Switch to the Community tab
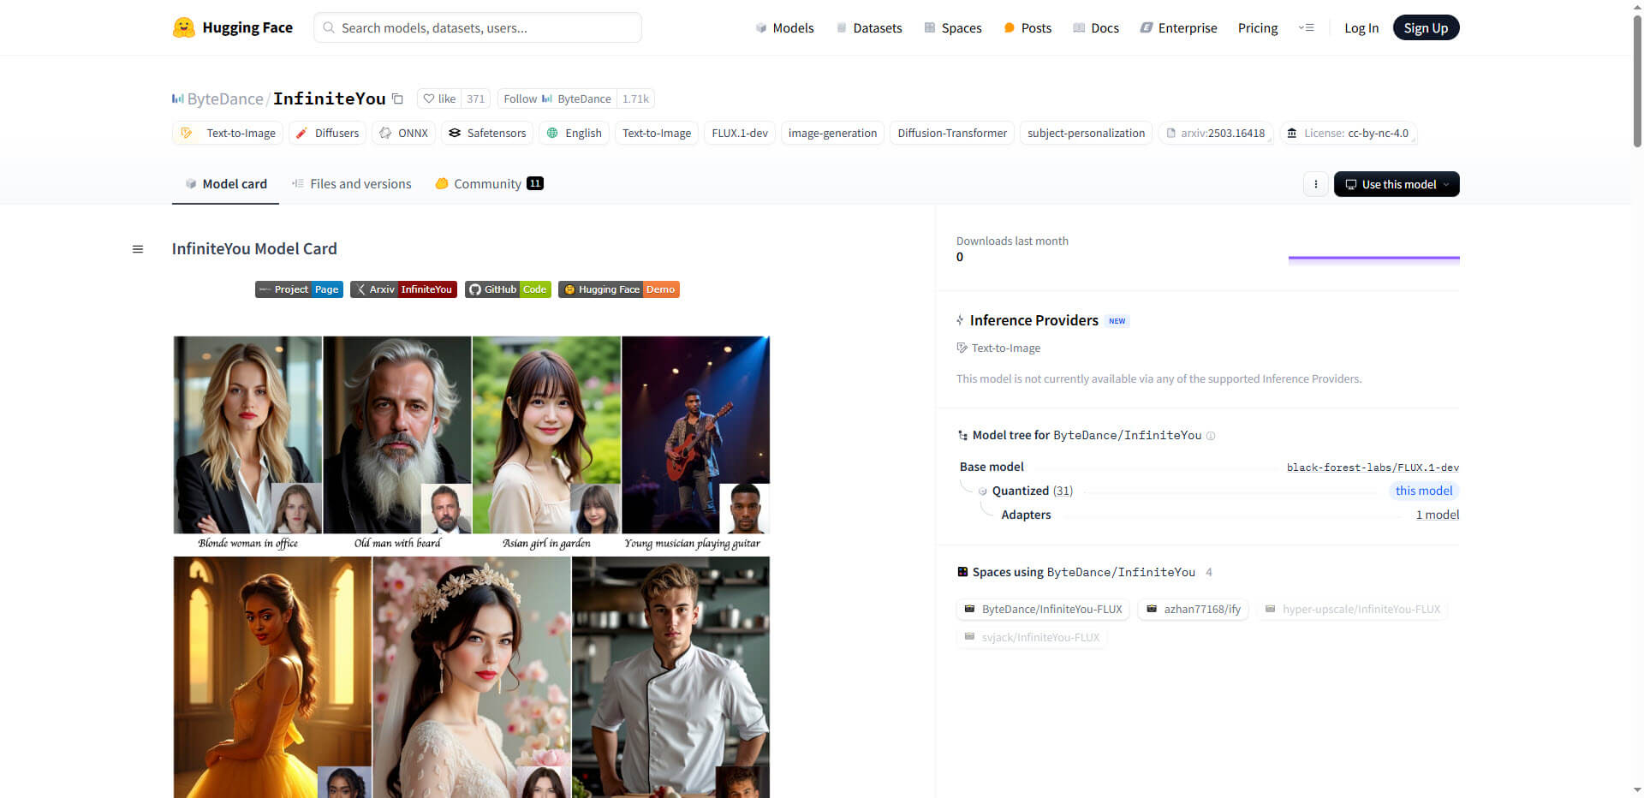The width and height of the screenshot is (1644, 798). (489, 184)
